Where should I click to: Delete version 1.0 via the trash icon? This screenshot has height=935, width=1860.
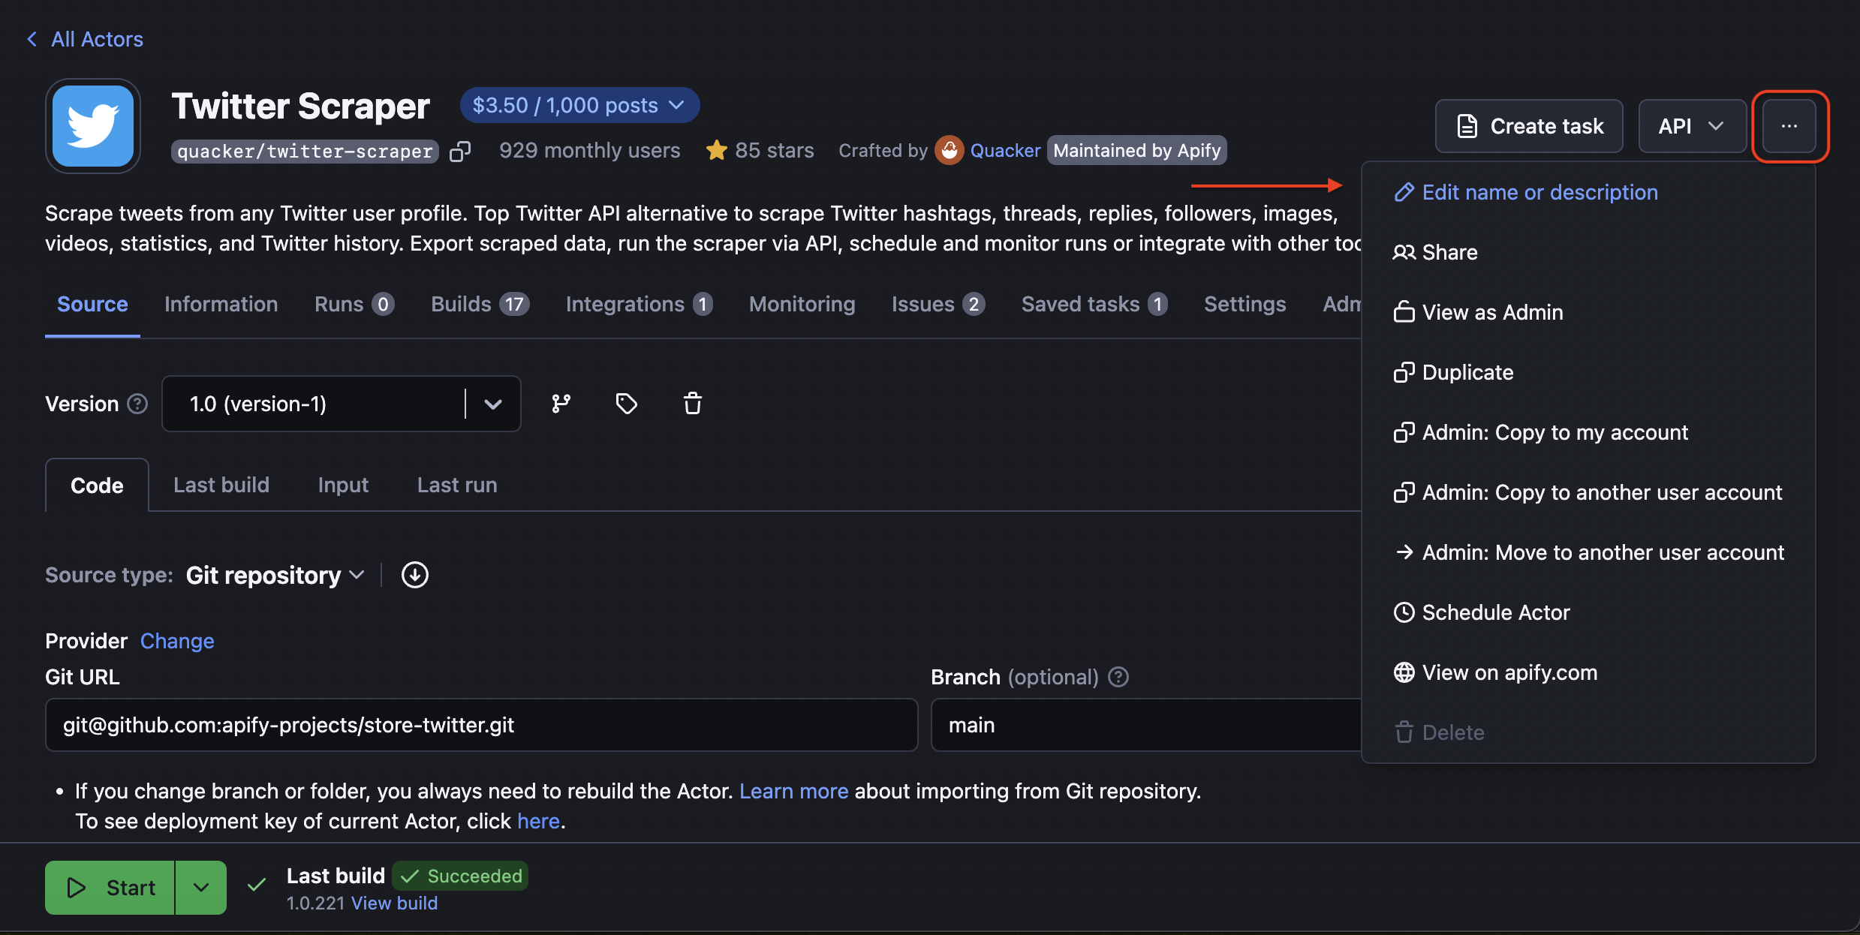pos(691,403)
